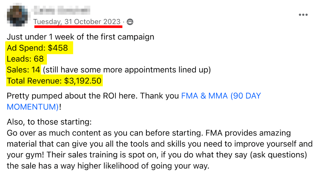Click the 'Their sales training is spot on' line
The image size is (326, 180).
point(157,155)
